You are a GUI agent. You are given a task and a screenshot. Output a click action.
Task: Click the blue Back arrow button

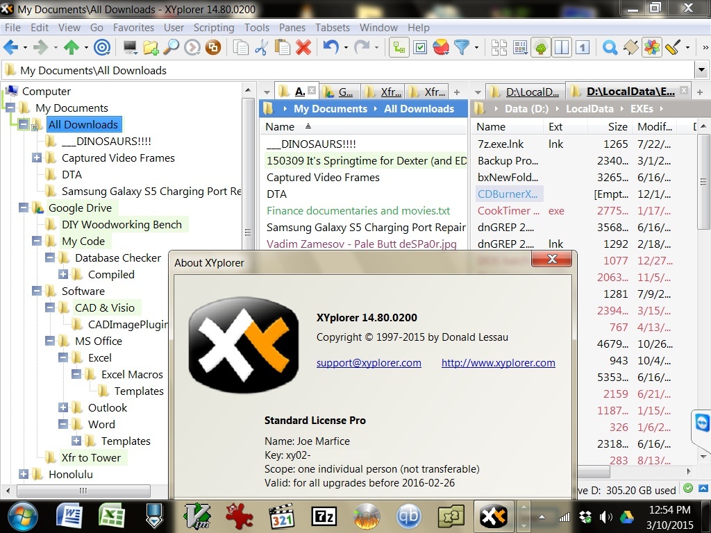10,47
